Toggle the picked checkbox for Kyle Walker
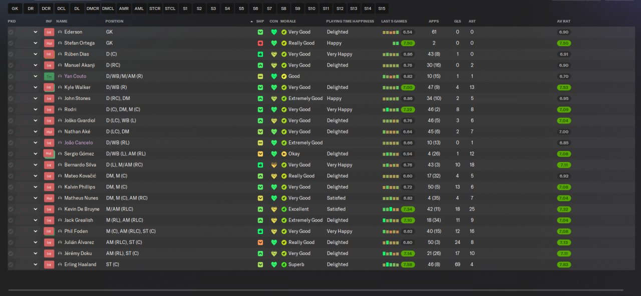Screen dimensions: 641x296 [11, 87]
